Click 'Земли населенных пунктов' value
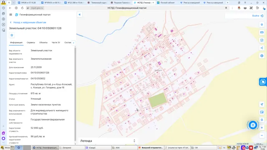Image resolution: width=267 pixels, height=150 pixels. tap(45, 105)
